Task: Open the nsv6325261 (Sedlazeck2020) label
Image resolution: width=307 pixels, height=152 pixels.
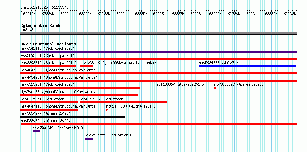Action: (48, 84)
